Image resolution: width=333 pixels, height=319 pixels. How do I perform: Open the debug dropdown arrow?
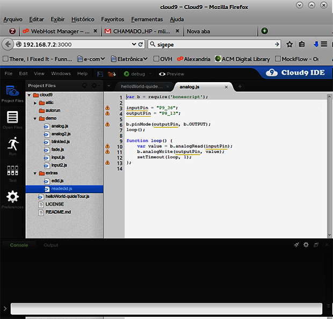click(150, 74)
